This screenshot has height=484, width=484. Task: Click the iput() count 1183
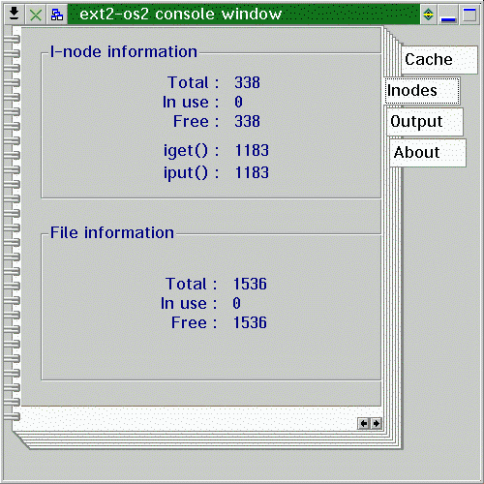252,172
